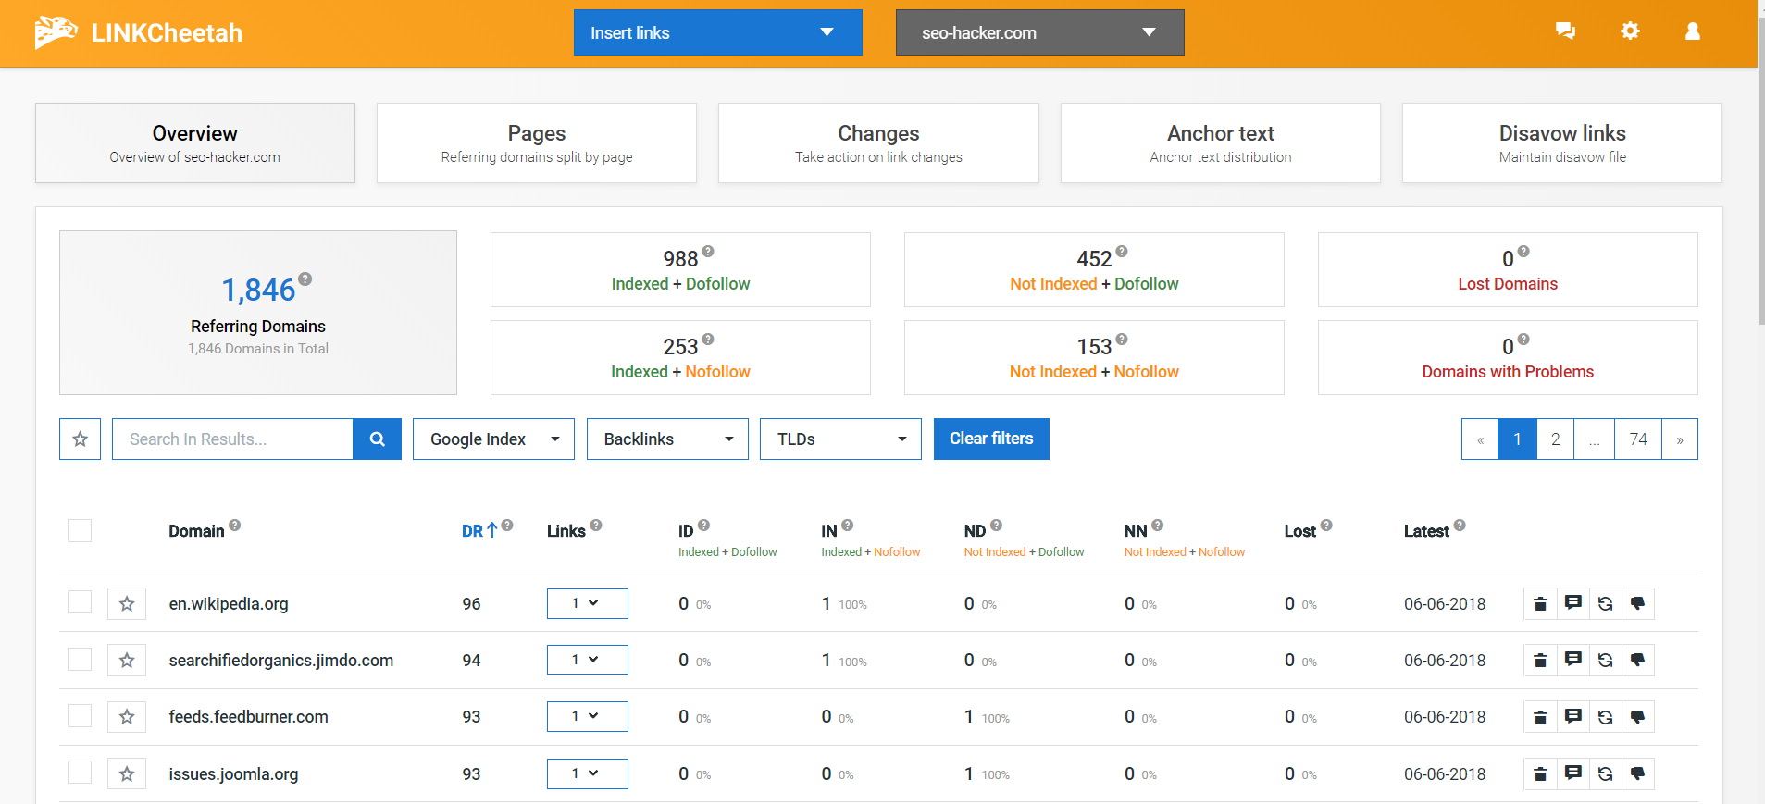Click thumbs-down icon for issues.joomla.org
1765x804 pixels.
pyautogui.click(x=1637, y=774)
